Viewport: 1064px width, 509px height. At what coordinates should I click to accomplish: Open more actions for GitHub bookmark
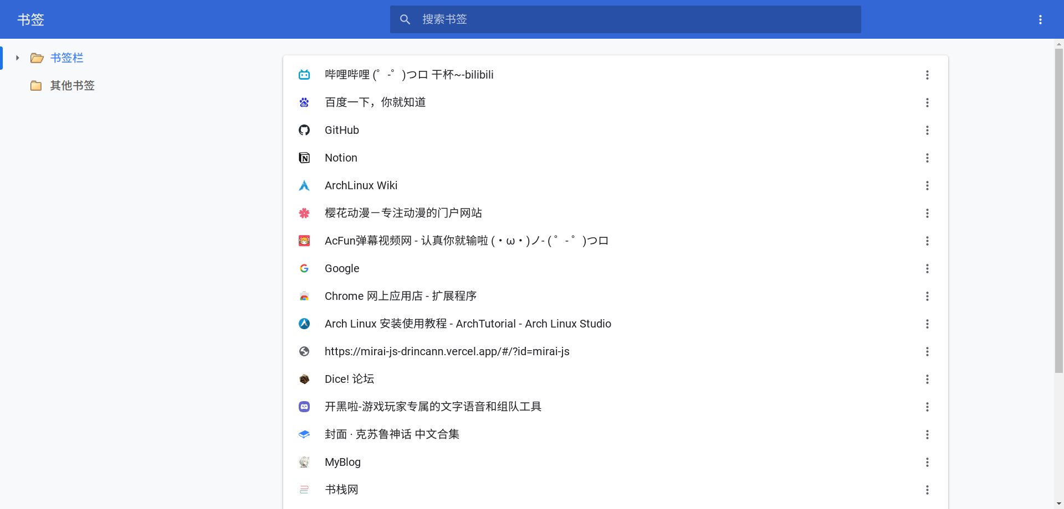click(x=927, y=130)
